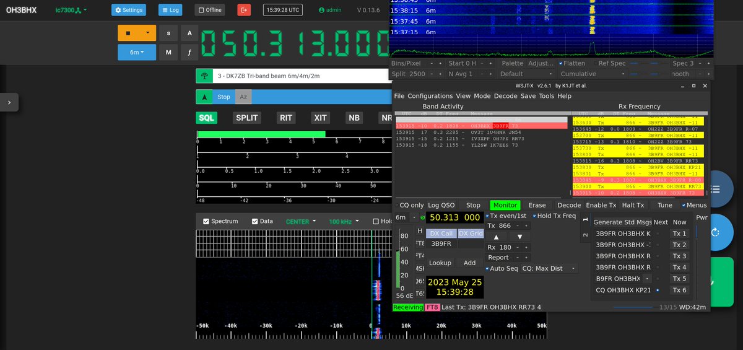Toggle the Offline checkbox button

pyautogui.click(x=210, y=10)
